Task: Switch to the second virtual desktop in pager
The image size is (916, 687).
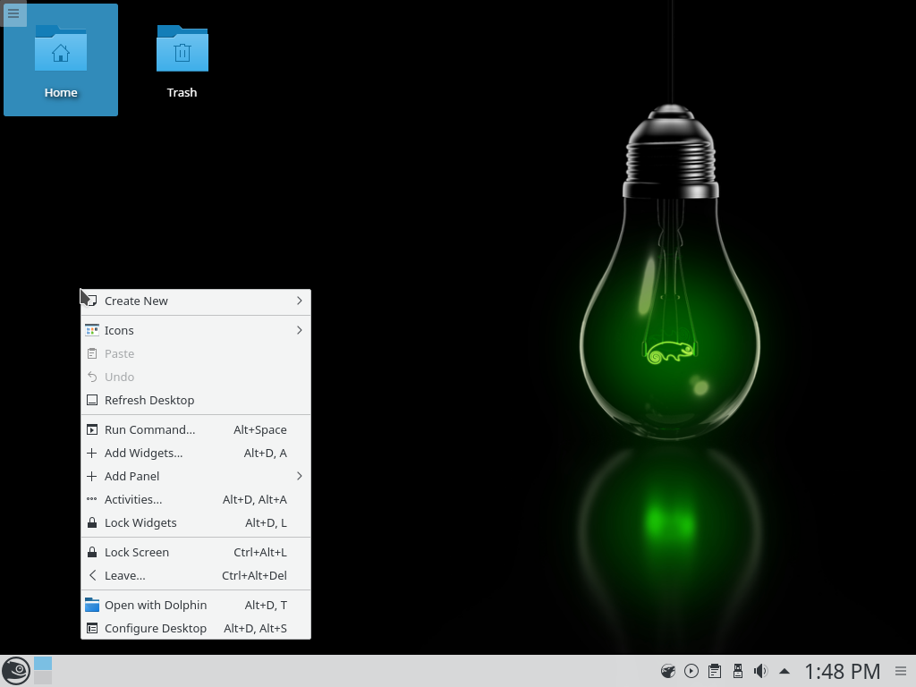Action: coord(43,677)
